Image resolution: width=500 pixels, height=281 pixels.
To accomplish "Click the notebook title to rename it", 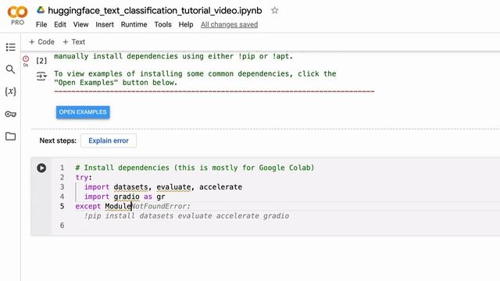I will coord(155,10).
